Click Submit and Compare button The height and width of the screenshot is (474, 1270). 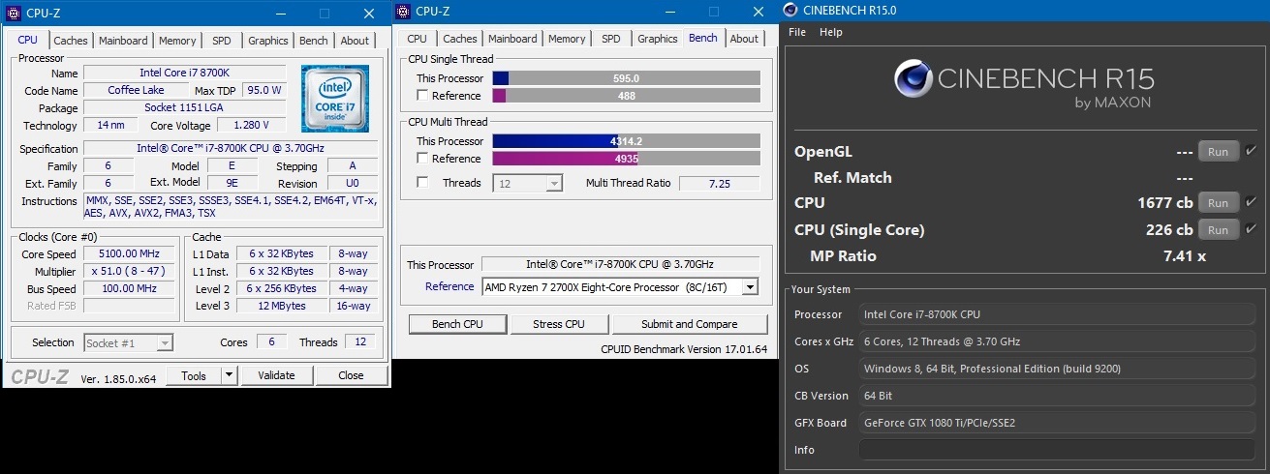(689, 324)
